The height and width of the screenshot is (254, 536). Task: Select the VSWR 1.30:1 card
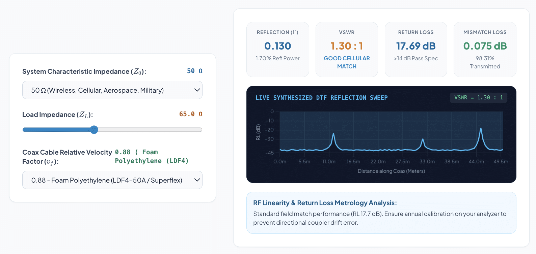point(347,50)
